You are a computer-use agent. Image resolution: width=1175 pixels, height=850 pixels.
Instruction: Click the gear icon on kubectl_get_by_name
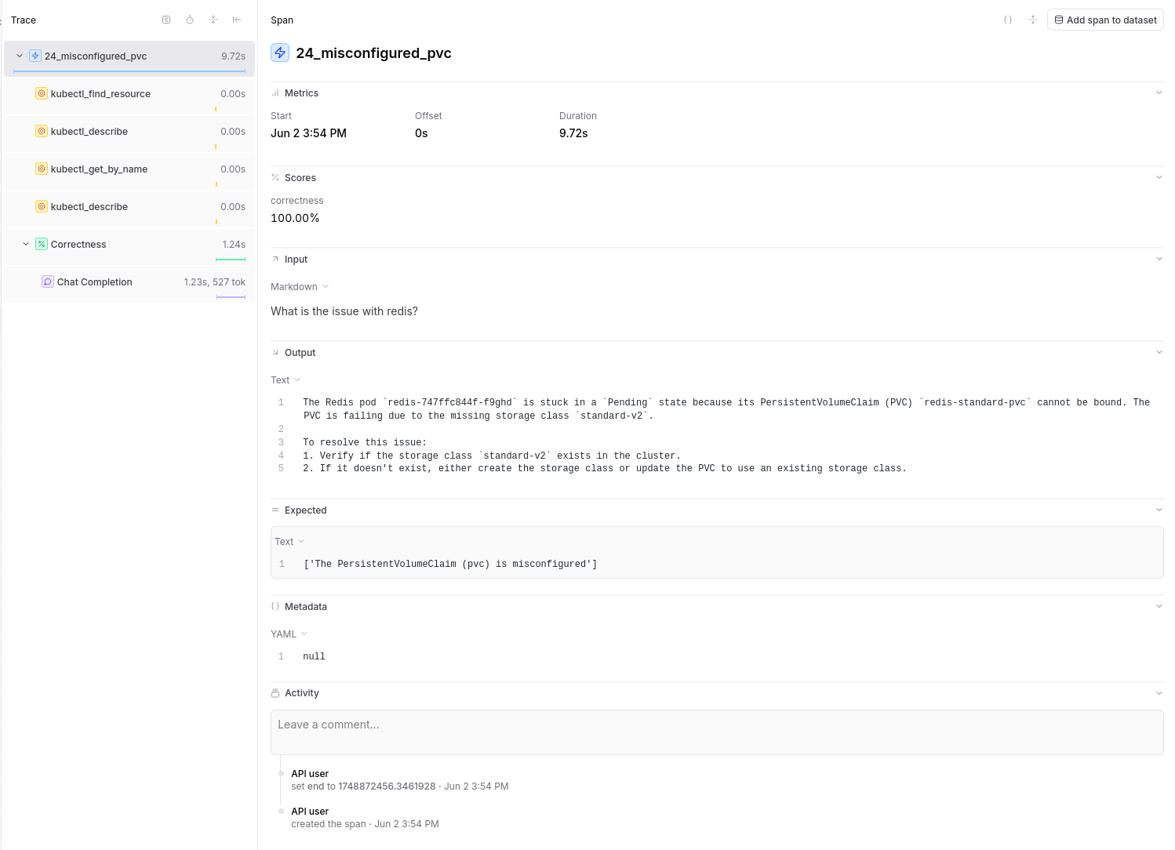tap(42, 169)
